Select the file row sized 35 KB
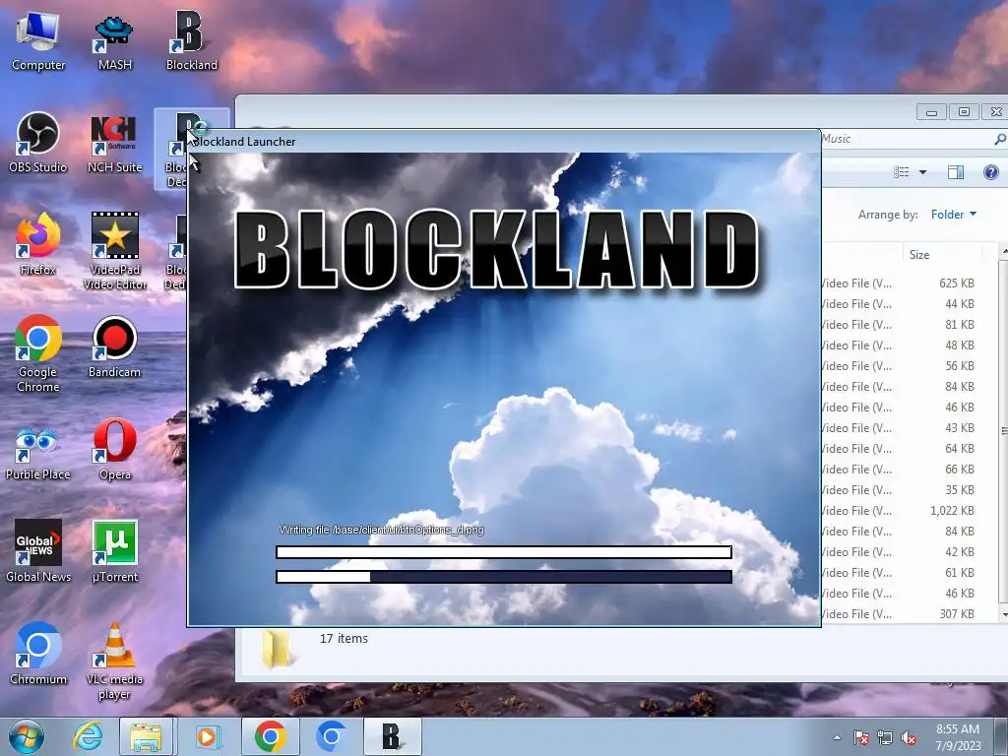 pyautogui.click(x=900, y=490)
